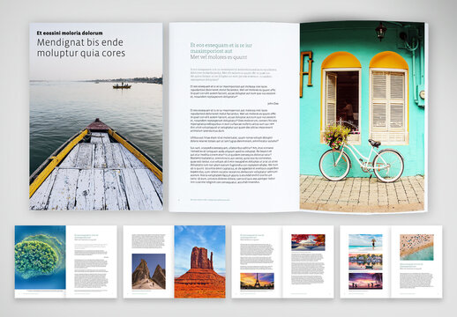This screenshot has height=317, width=457.
Task: Select the turquoise wall with bicycle photo
Action: [362, 116]
